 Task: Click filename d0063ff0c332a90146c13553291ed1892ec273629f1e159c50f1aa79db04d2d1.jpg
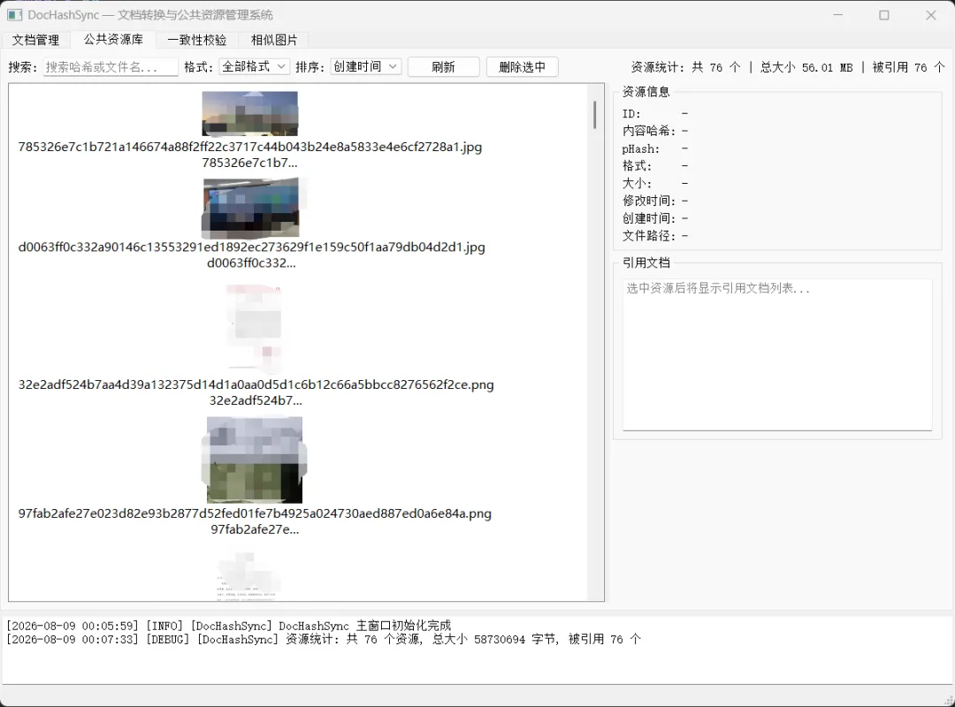coord(251,247)
